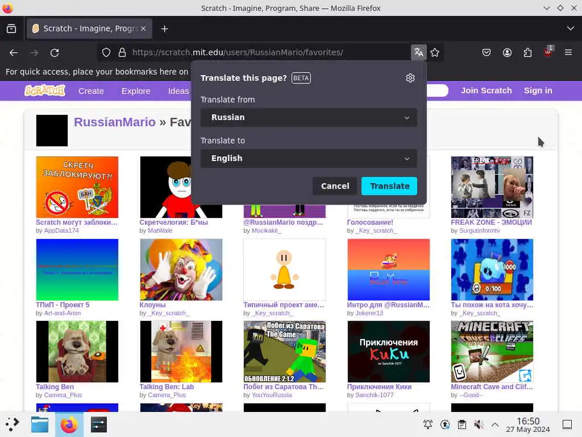Open the Extensions puzzle icon
The image size is (582, 437).
coord(527,52)
